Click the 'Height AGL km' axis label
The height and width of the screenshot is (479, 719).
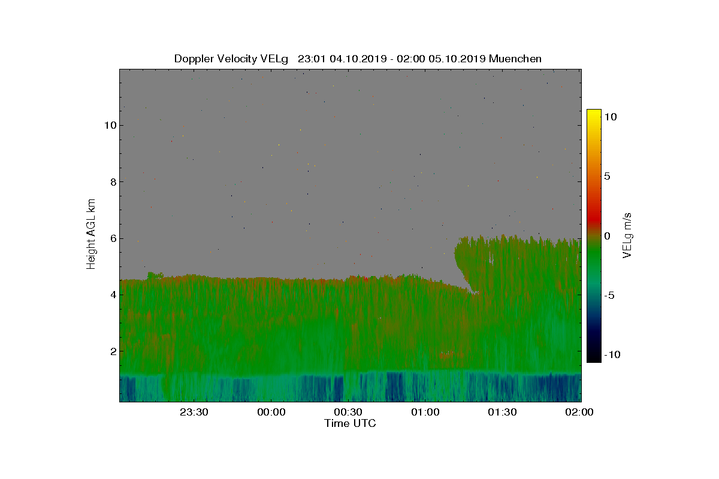point(91,234)
